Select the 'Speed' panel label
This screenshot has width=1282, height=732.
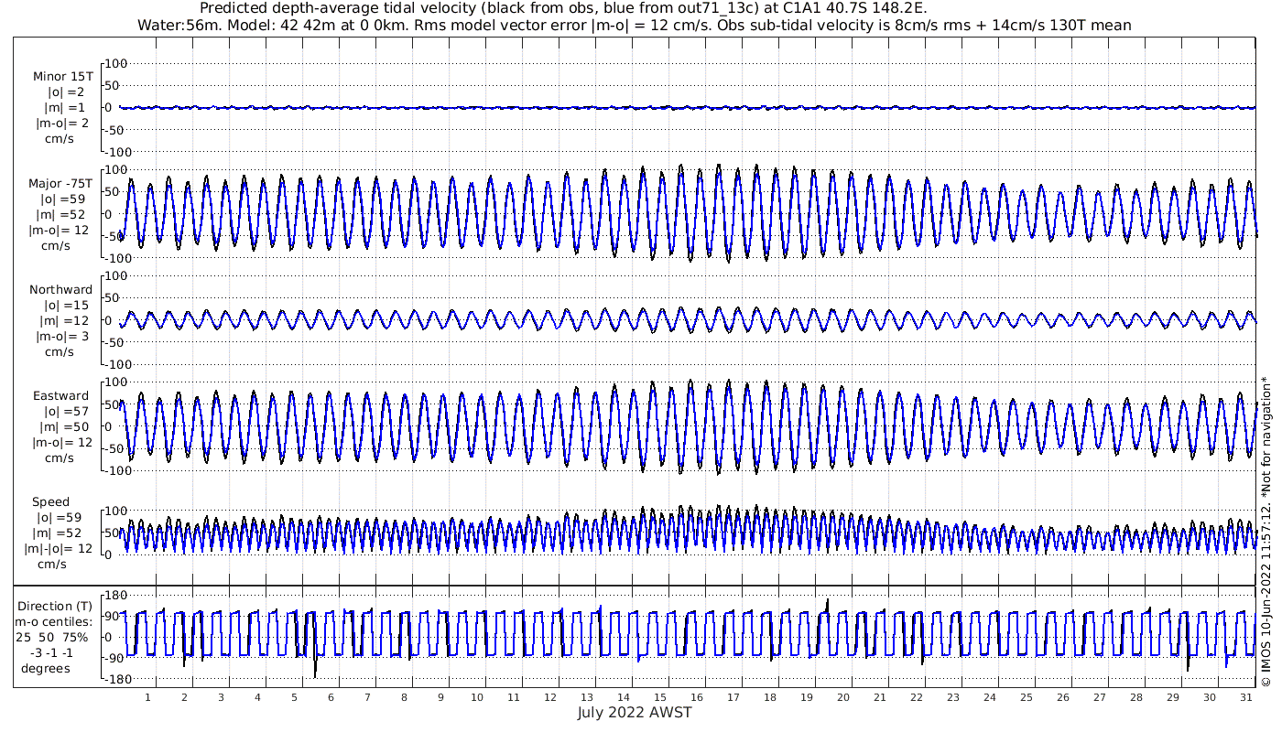[x=50, y=502]
